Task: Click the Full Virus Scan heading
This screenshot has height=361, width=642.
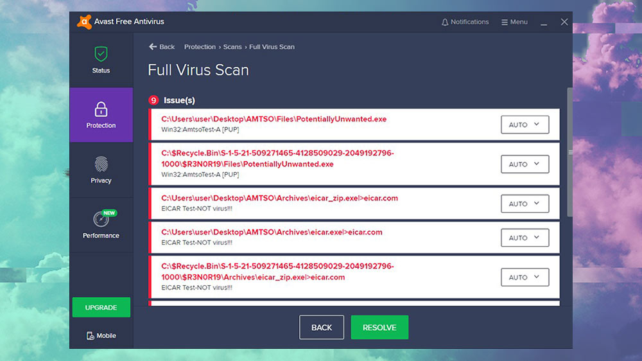Action: (198, 70)
